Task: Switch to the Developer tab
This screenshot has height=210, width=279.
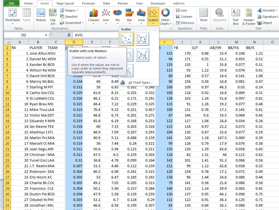Action: 158,3
